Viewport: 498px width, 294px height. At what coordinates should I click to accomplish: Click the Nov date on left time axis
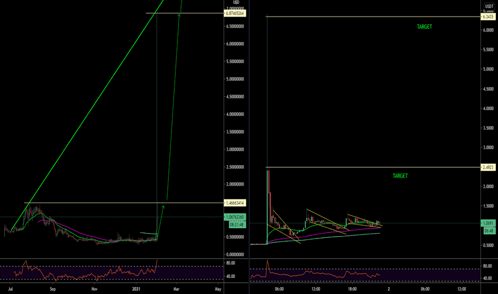pyautogui.click(x=95, y=289)
